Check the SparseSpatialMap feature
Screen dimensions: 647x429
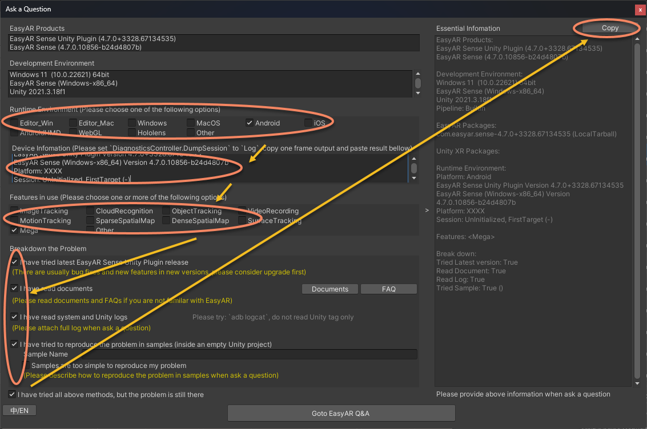coord(91,221)
